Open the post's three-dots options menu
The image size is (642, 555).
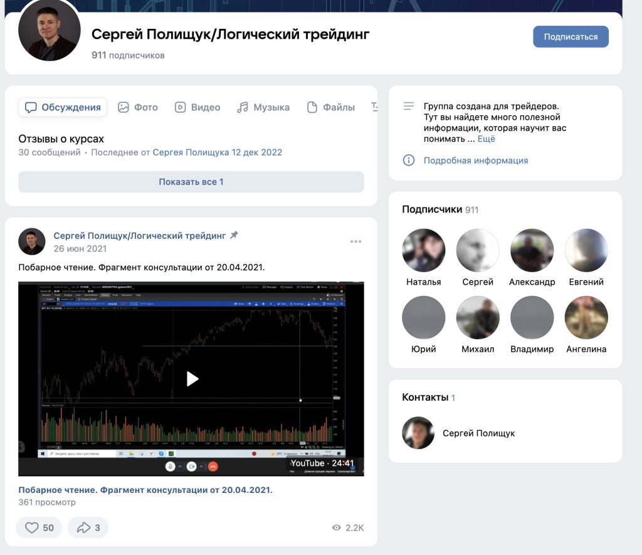pyautogui.click(x=355, y=241)
